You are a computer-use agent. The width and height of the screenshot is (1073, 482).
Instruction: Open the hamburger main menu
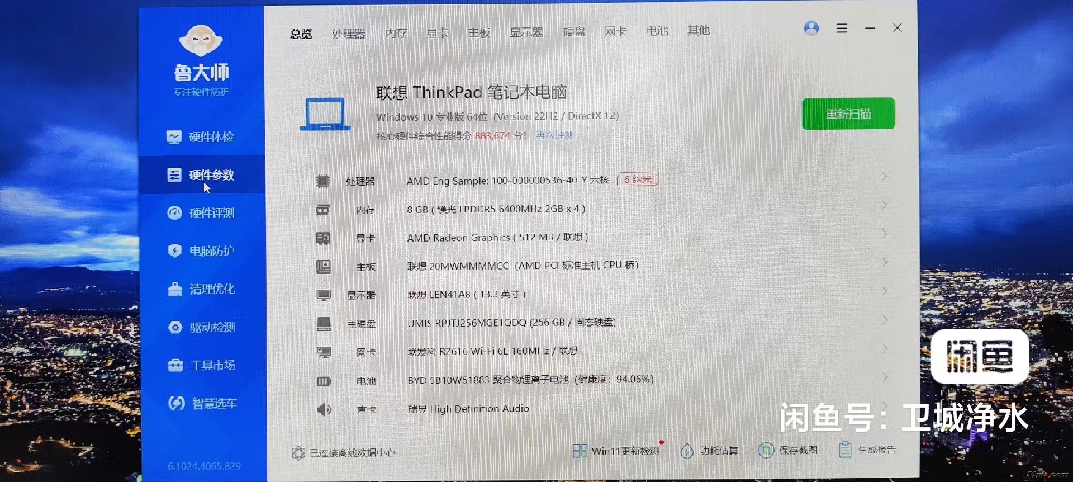842,28
